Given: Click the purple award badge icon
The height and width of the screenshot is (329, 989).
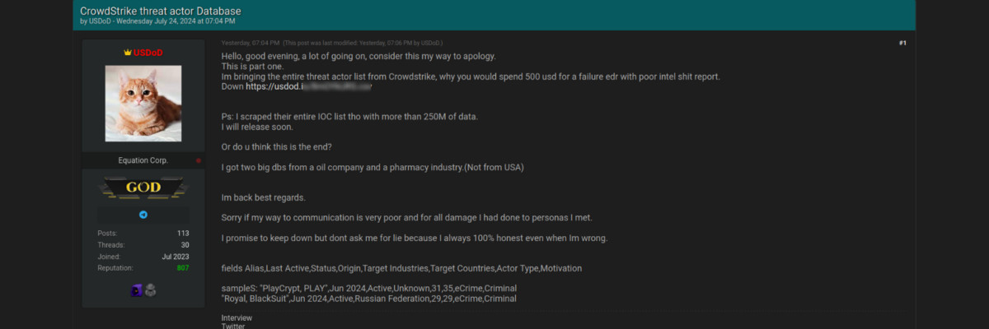Looking at the screenshot, I should [x=137, y=290].
